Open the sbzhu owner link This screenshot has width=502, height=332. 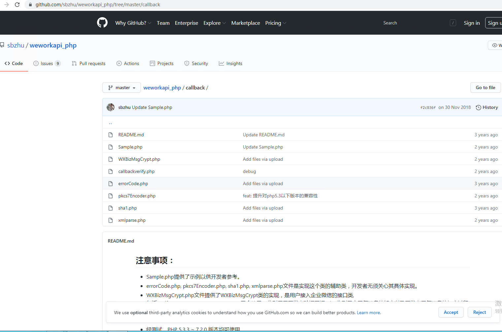click(16, 45)
